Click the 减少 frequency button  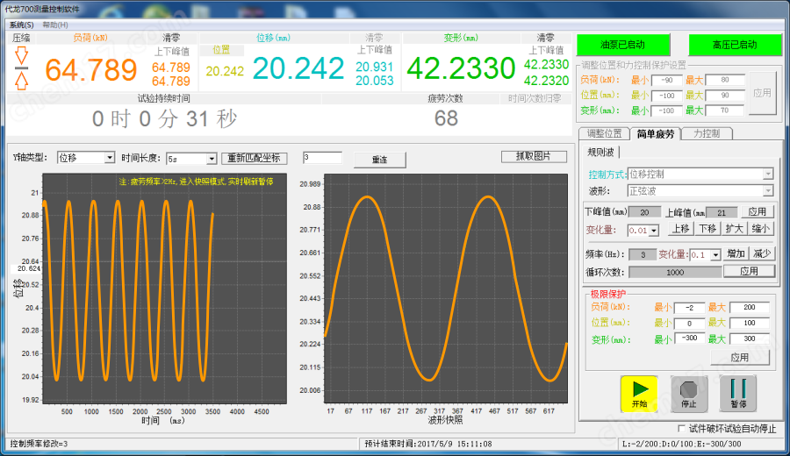point(762,253)
